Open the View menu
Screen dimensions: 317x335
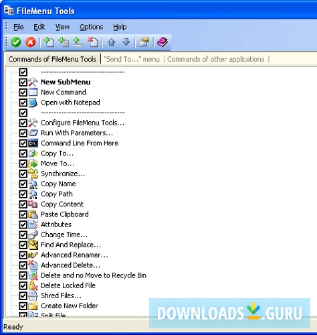tap(62, 27)
